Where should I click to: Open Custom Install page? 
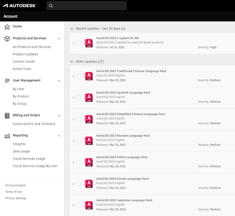click(x=23, y=62)
